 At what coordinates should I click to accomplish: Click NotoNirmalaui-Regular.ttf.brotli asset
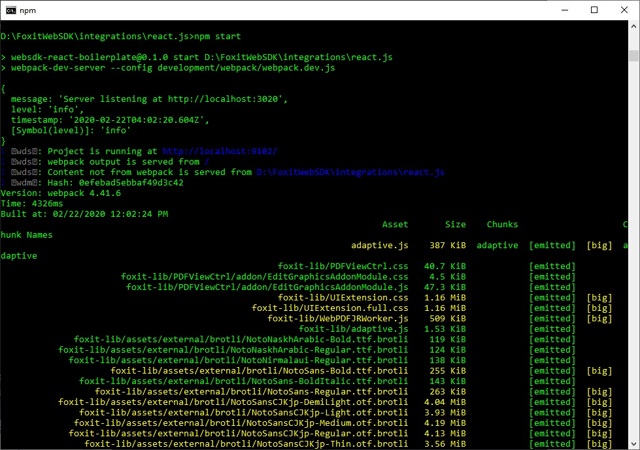[239, 361]
